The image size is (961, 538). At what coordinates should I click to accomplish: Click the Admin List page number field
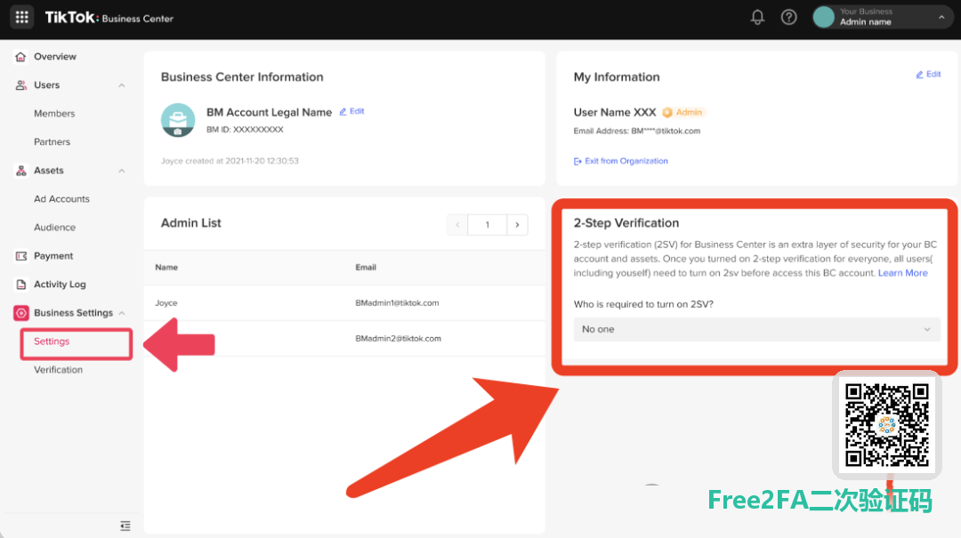(x=488, y=225)
